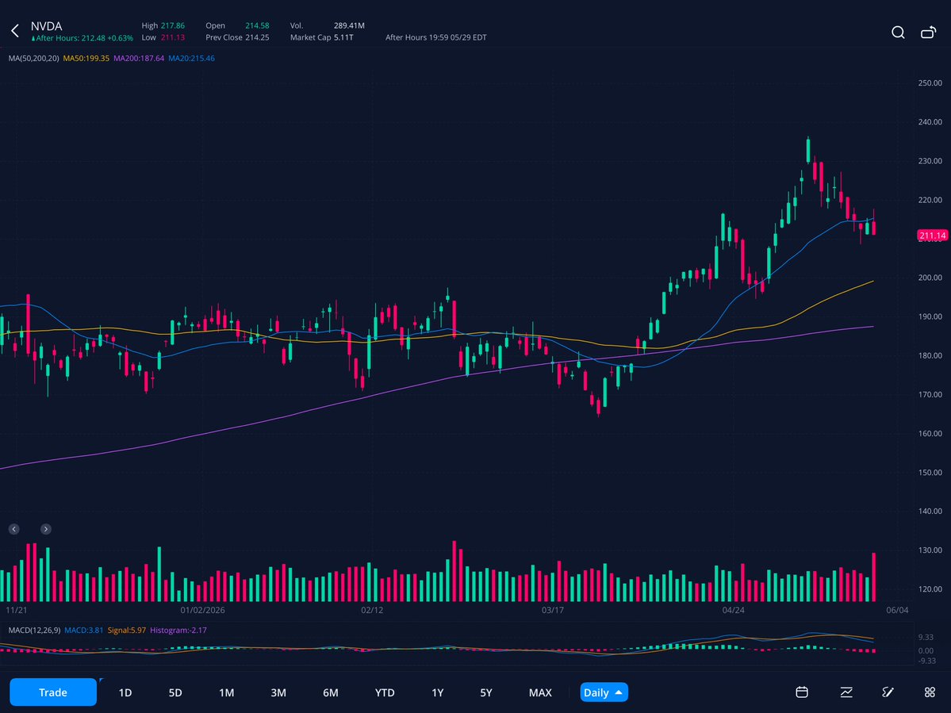Select the 1M timeframe
951x713 pixels.
click(x=226, y=692)
